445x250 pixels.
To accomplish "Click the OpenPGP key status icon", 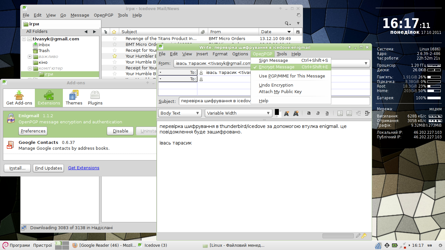I will point(364,236).
